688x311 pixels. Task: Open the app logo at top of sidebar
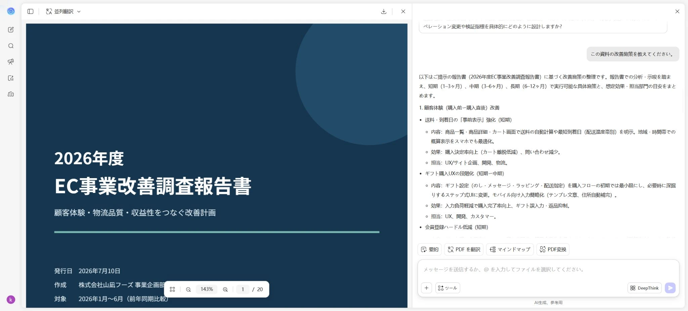[11, 11]
